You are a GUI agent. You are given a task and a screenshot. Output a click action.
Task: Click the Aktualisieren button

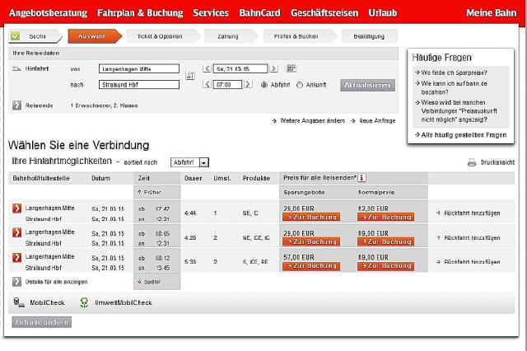(367, 85)
